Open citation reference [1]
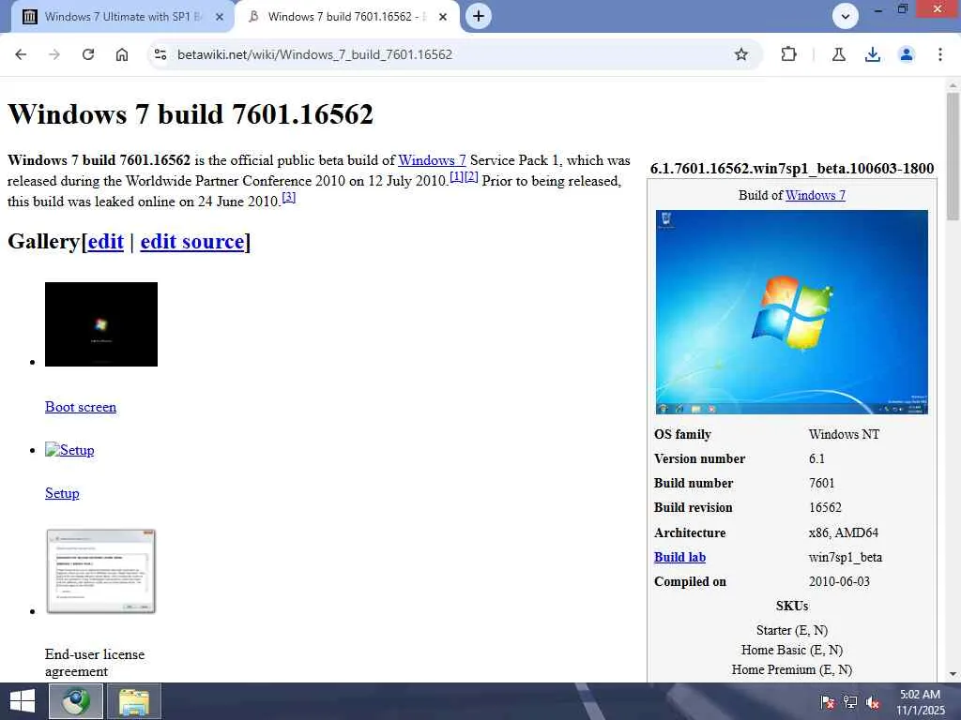The height and width of the screenshot is (720, 961). pyautogui.click(x=457, y=177)
